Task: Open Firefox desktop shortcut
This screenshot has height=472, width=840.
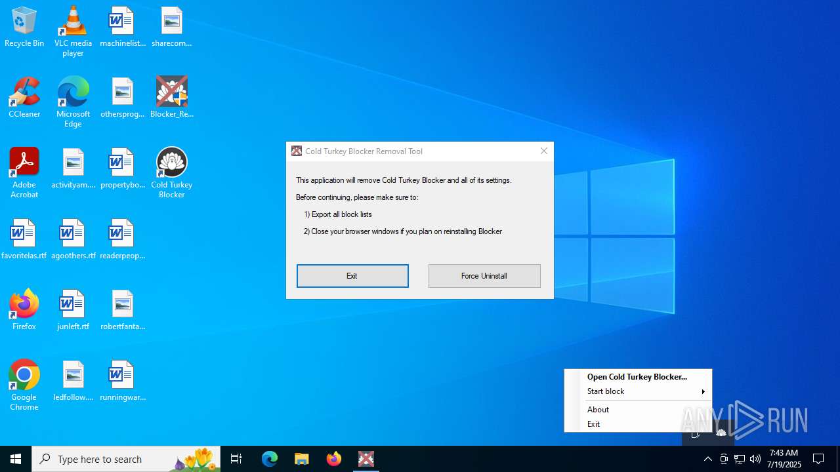Action: click(x=24, y=309)
